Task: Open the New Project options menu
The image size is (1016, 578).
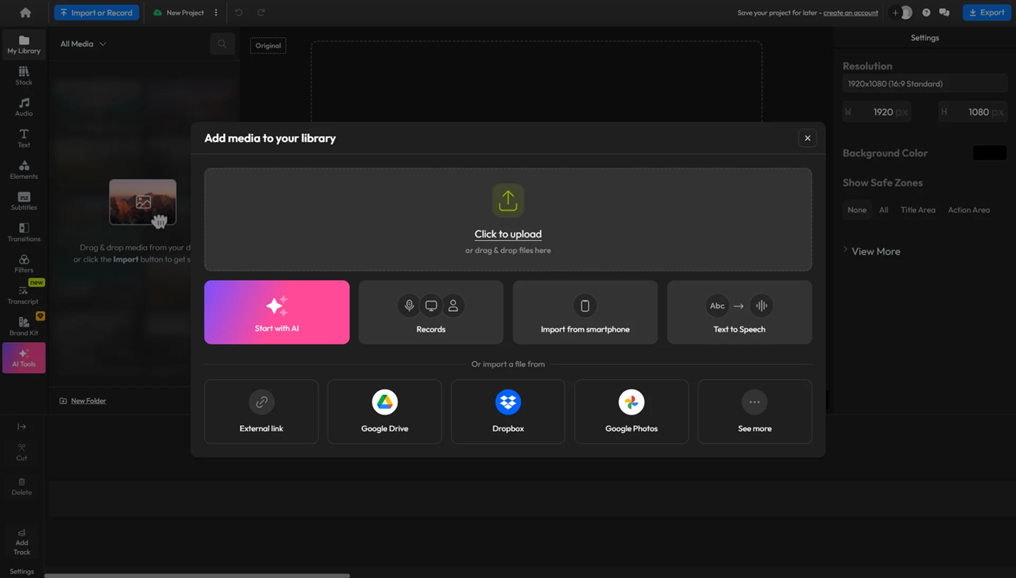Action: (x=216, y=12)
